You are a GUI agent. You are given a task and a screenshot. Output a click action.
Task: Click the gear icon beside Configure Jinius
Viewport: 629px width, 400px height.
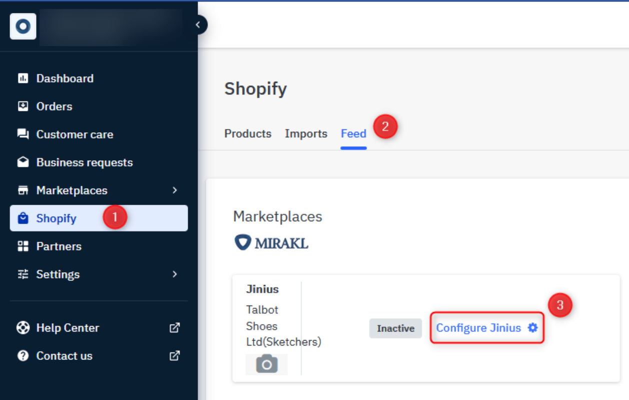pyautogui.click(x=533, y=328)
